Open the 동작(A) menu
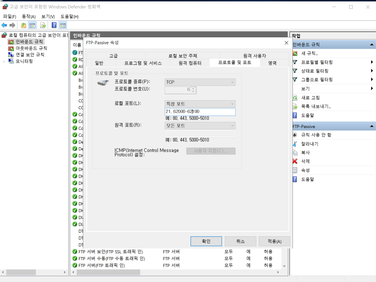Image resolution: width=376 pixels, height=282 pixels. coord(29,16)
